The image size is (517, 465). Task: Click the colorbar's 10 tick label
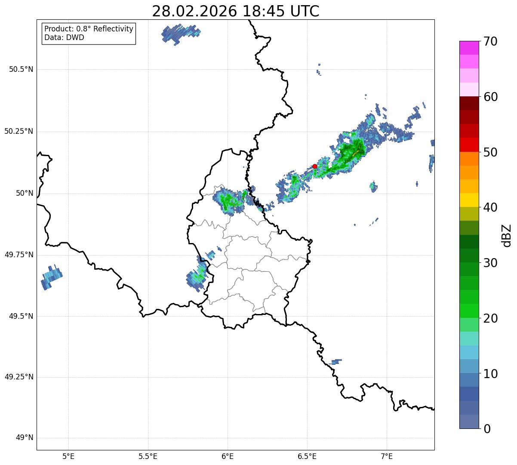[x=491, y=374]
